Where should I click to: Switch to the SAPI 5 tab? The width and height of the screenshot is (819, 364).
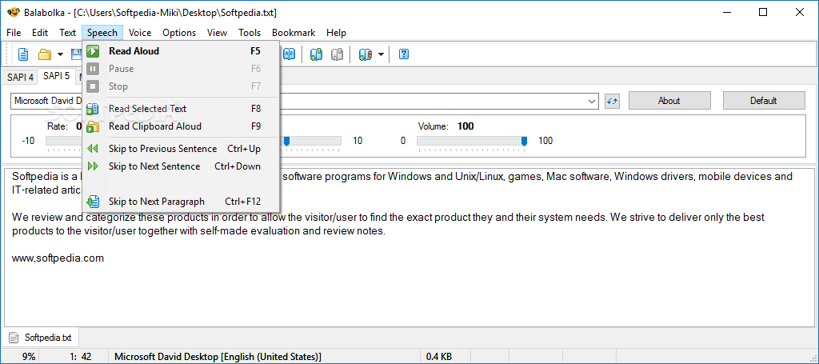tap(57, 76)
